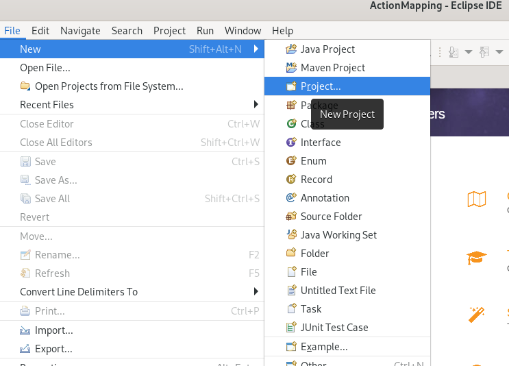The width and height of the screenshot is (509, 366).
Task: Click the Java Project icon in New submenu
Action: [291, 49]
